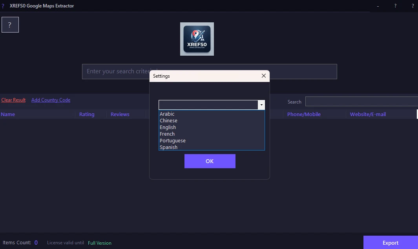This screenshot has width=418, height=249.
Task: Click the square question mark button
Action: 10,25
